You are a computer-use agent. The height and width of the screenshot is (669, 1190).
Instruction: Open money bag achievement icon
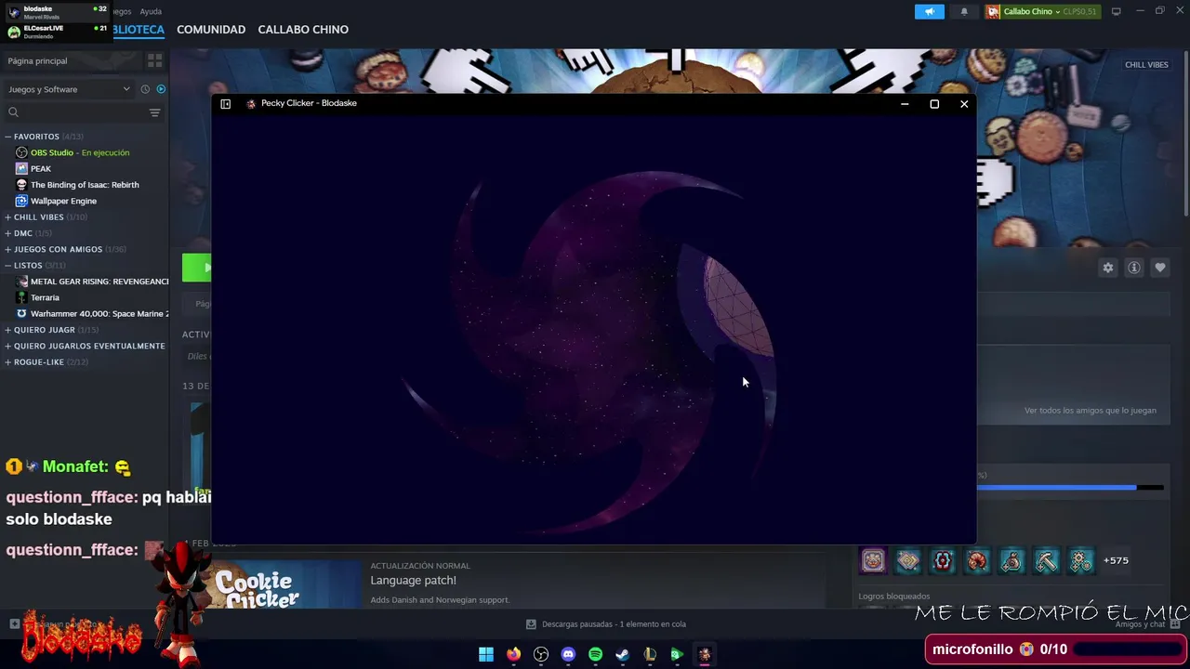[1011, 560]
